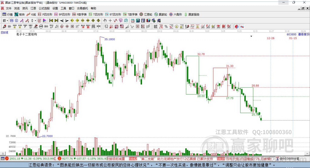Open the 六角形 hexagon chart
This screenshot has height=168, width=310.
tap(176, 15)
